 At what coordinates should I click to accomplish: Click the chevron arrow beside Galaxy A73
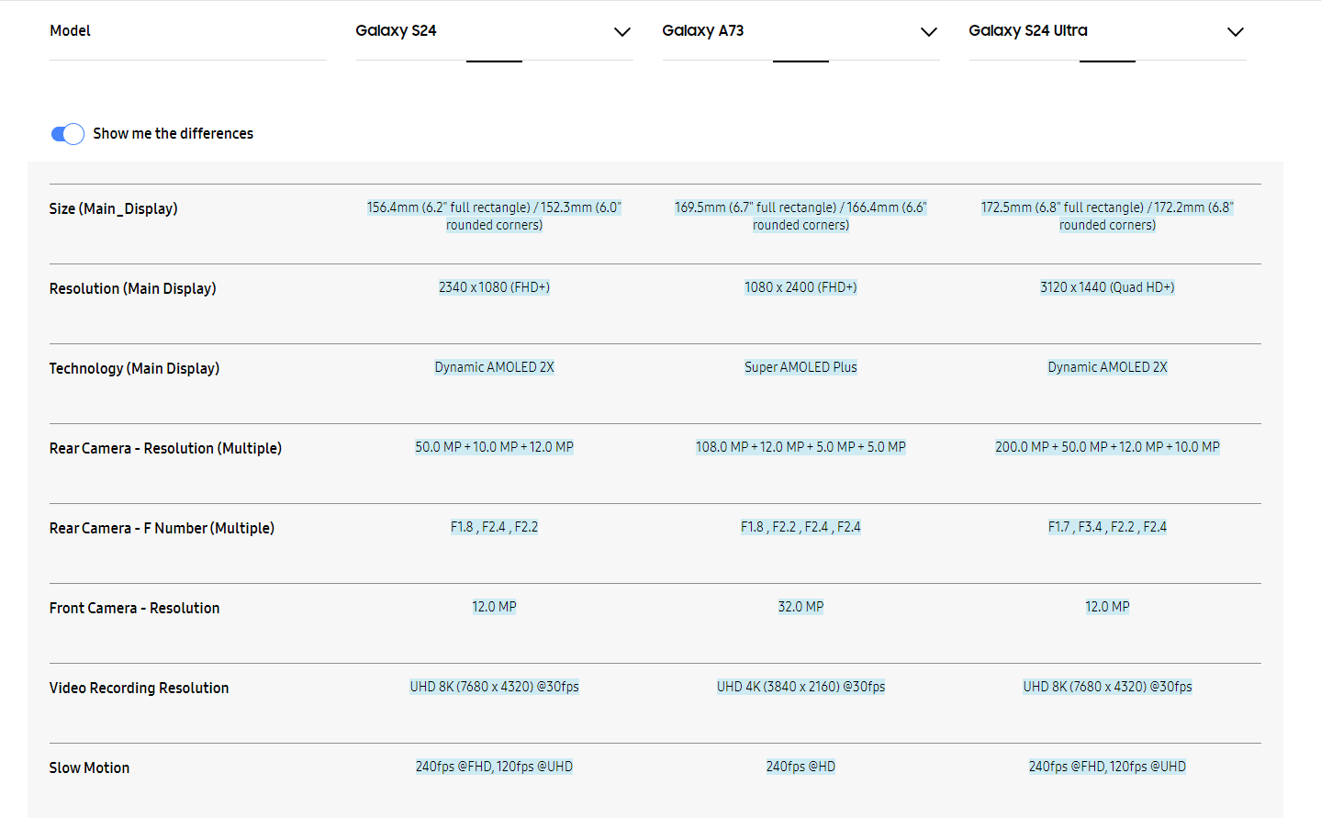929,32
